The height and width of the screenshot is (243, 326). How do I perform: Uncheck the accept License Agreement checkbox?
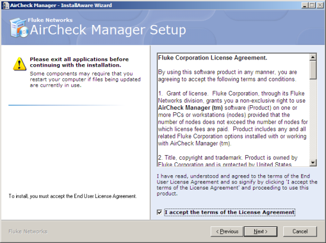(x=160, y=212)
